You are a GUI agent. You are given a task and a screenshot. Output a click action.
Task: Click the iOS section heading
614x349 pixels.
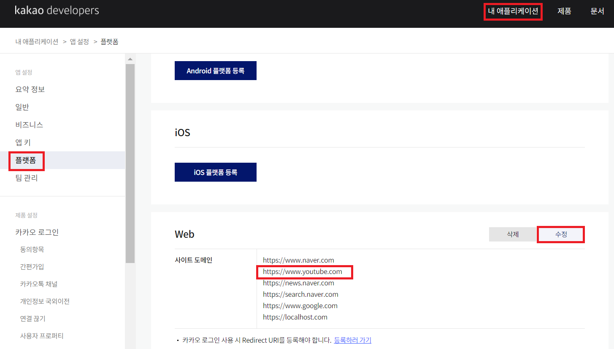(x=182, y=132)
